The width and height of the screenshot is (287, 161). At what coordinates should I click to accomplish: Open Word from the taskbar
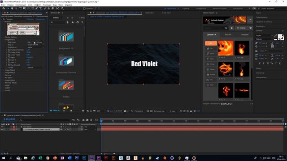click(x=70, y=158)
